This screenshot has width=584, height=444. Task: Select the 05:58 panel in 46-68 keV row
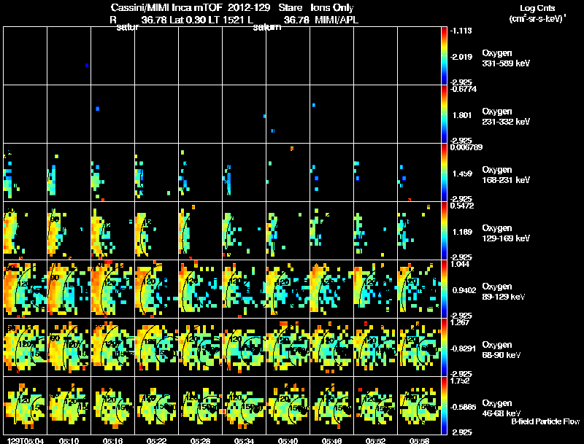tap(419, 405)
